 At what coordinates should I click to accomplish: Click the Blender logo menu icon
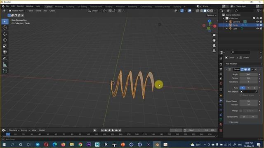coord(3,6)
